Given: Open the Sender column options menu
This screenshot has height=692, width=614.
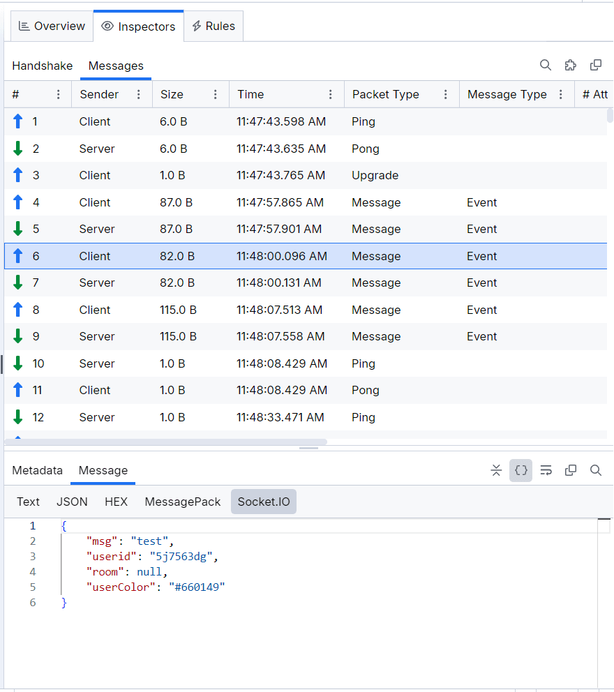Looking at the screenshot, I should [x=139, y=94].
